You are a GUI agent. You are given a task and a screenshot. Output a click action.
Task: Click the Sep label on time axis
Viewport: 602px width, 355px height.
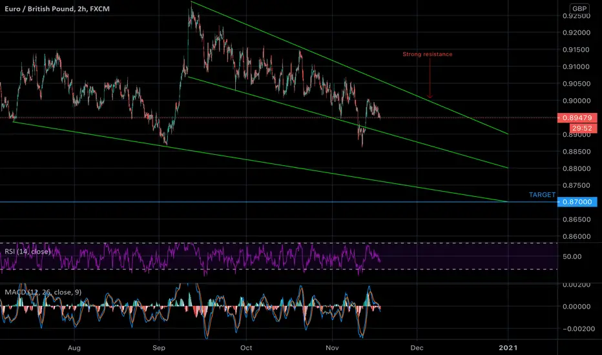(x=158, y=348)
